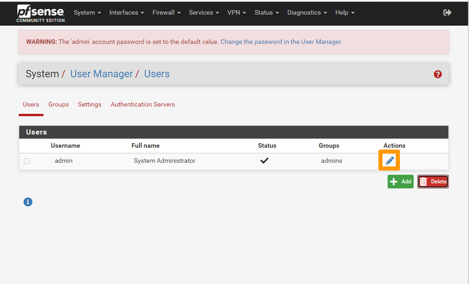Expand the Firewall dropdown menu

166,12
